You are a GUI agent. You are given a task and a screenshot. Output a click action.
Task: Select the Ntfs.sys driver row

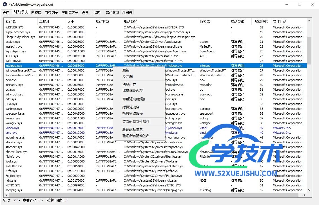pyautogui.click(x=11, y=171)
